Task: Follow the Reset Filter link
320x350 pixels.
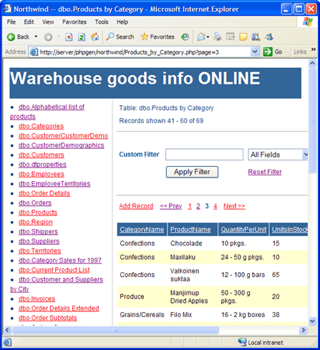Action: pyautogui.click(x=265, y=172)
